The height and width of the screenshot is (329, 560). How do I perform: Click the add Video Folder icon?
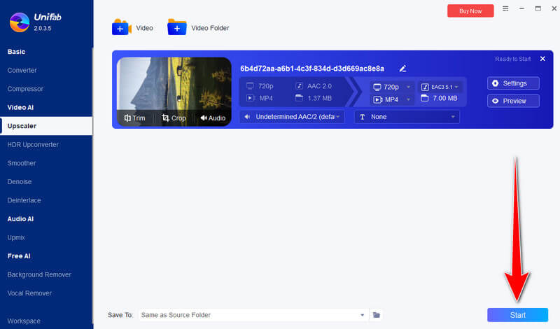[176, 27]
